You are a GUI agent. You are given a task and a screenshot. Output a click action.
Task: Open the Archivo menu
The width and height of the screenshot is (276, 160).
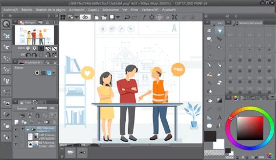pos(10,10)
